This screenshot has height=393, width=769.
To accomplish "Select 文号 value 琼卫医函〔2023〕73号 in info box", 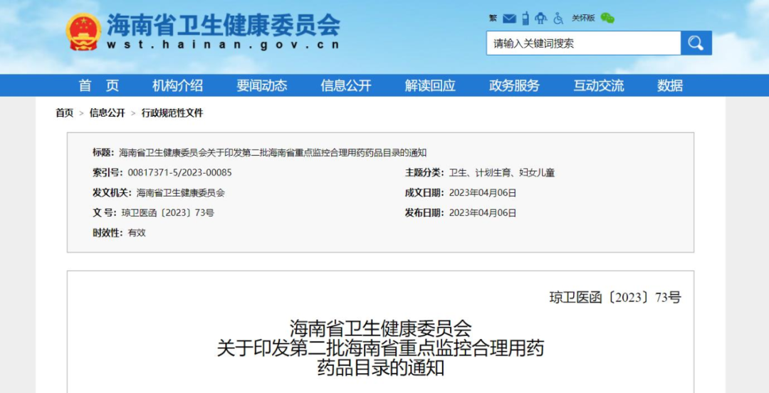I will [x=167, y=213].
